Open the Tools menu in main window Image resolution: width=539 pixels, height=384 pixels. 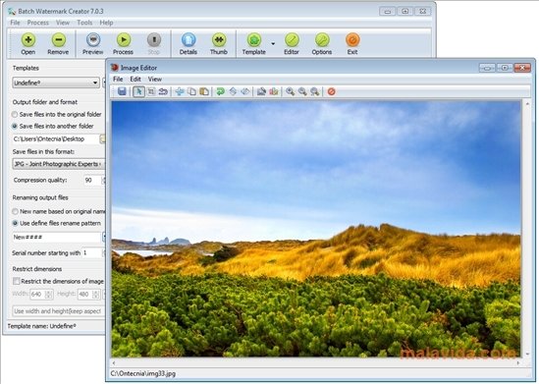84,23
